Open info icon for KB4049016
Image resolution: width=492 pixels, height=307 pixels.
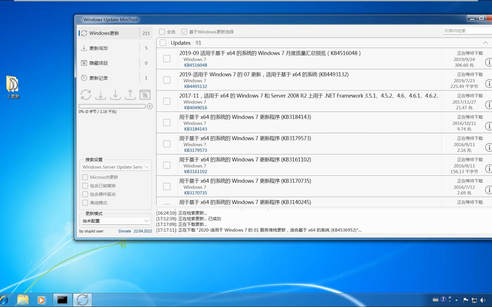[489, 105]
